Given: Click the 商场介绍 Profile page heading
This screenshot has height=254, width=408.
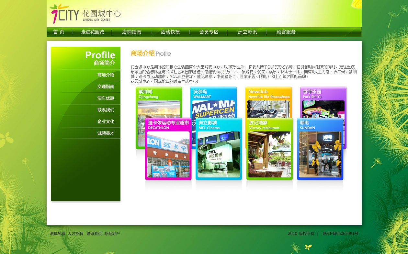Looking at the screenshot, I should pyautogui.click(x=151, y=53).
